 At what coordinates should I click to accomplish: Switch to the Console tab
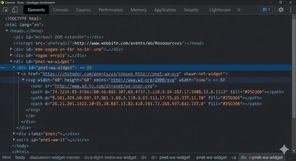click(60, 10)
